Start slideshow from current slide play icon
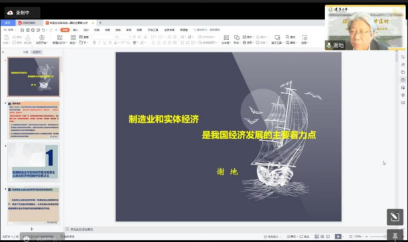Image resolution: width=408 pixels, height=242 pixels. [42, 38]
